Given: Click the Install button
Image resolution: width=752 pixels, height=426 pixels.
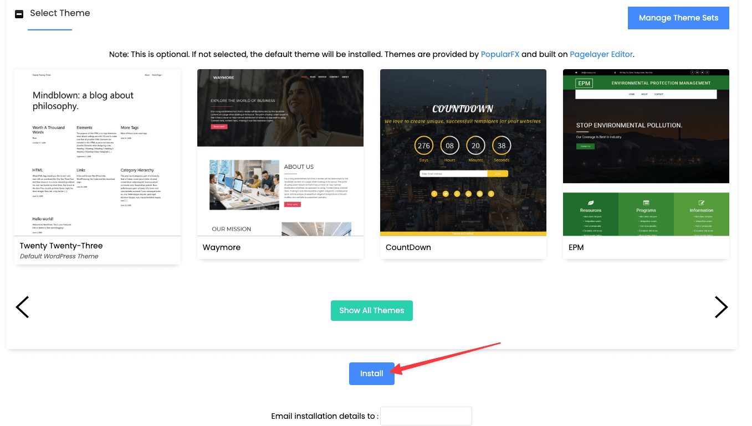Looking at the screenshot, I should [371, 373].
